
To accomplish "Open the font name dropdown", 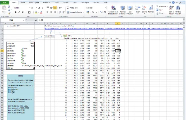I will click(x=30, y=8).
